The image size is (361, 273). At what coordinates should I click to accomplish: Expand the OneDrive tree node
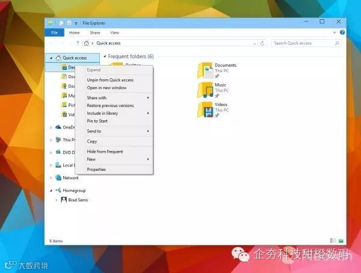[51, 127]
